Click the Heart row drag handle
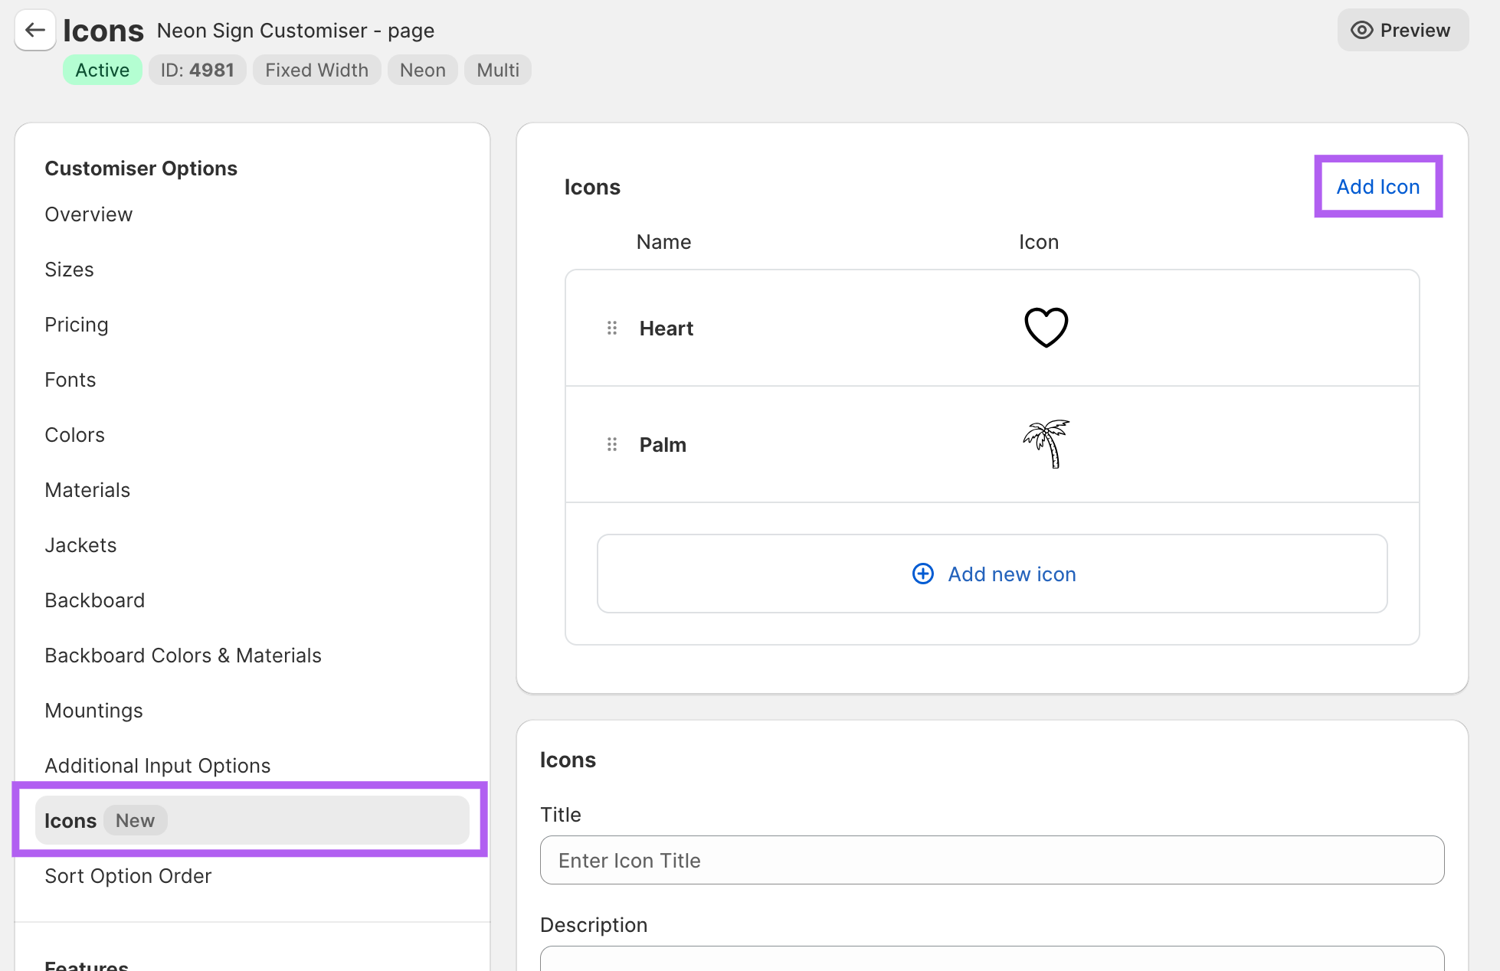 point(611,329)
